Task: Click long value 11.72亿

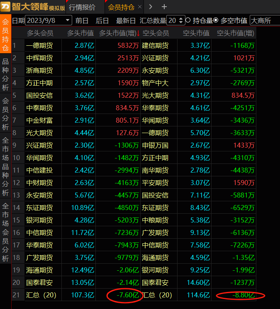Action: 83,232
